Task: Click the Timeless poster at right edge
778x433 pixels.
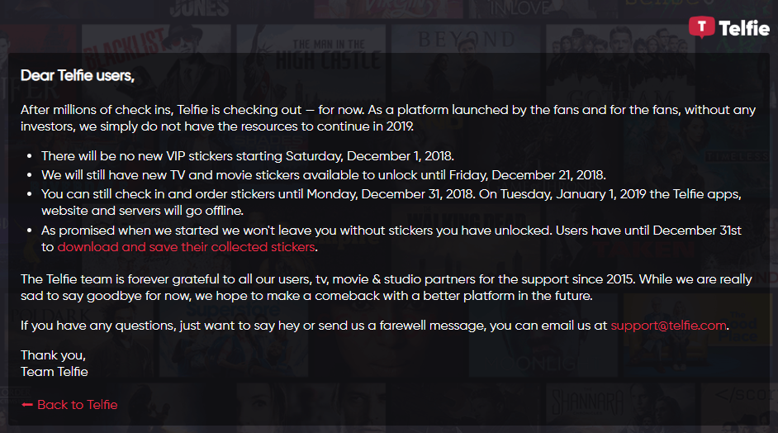Action: (x=737, y=156)
